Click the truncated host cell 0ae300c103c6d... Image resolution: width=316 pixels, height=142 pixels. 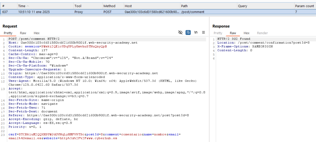[x=152, y=12]
